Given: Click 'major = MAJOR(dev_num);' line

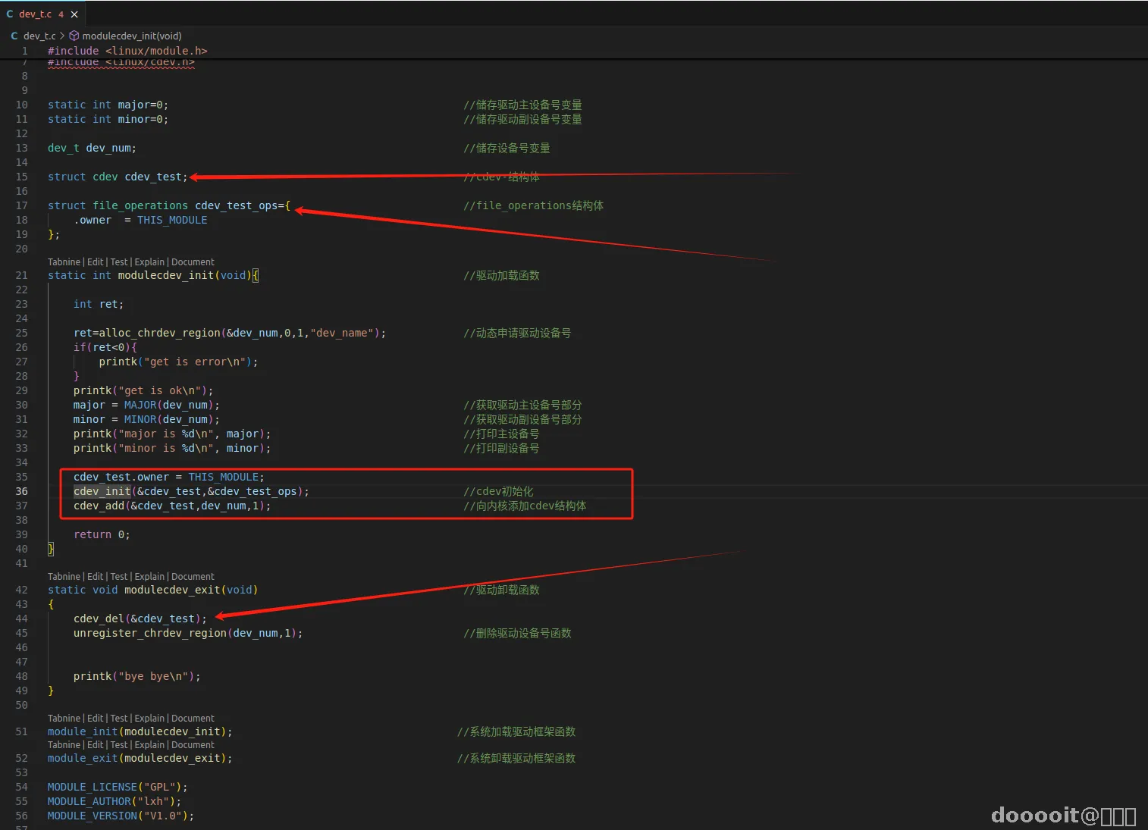Looking at the screenshot, I should [146, 405].
